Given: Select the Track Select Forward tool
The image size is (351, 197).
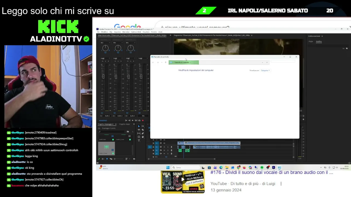Looking at the screenshot, I should (x=143, y=126).
